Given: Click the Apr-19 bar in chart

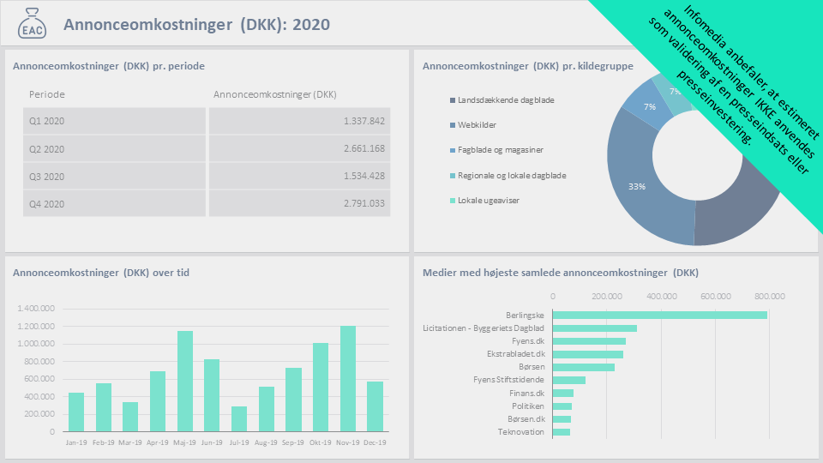Looking at the screenshot, I should [x=158, y=401].
